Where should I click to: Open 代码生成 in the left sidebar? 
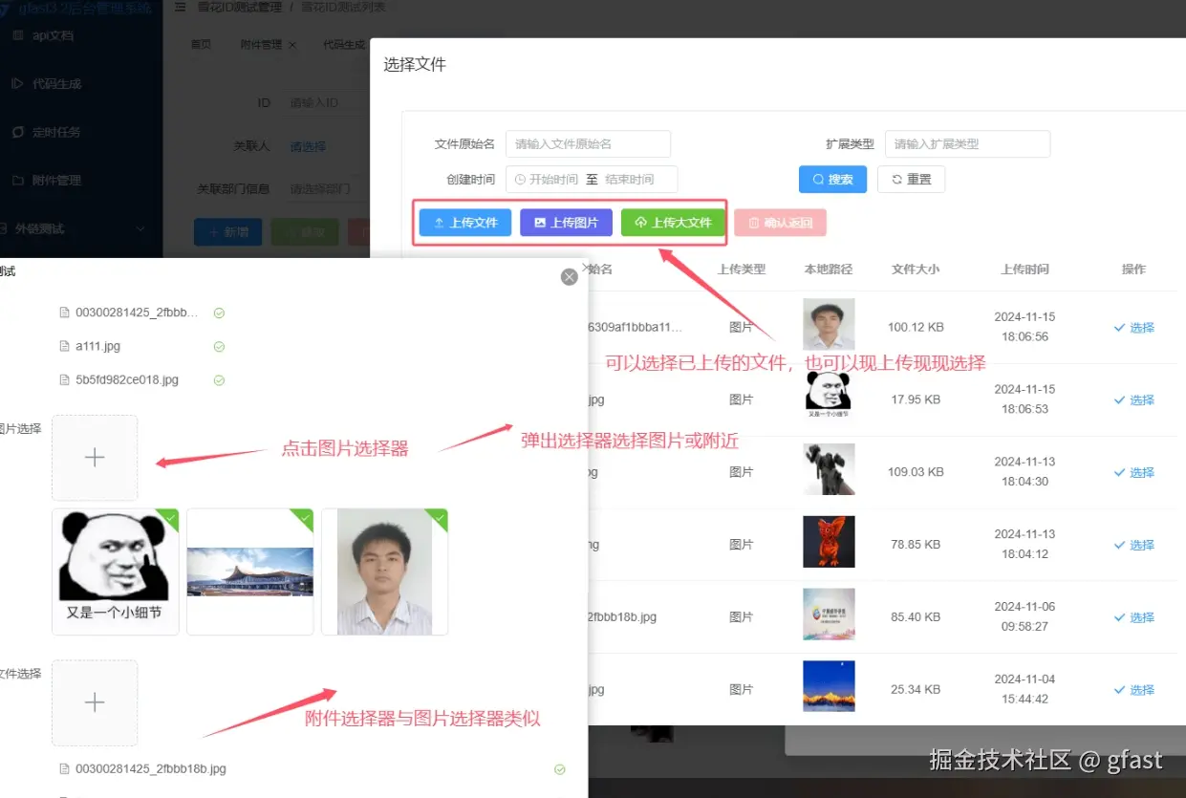(x=56, y=84)
